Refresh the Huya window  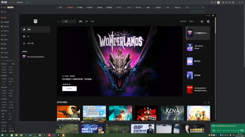tap(13, 2)
